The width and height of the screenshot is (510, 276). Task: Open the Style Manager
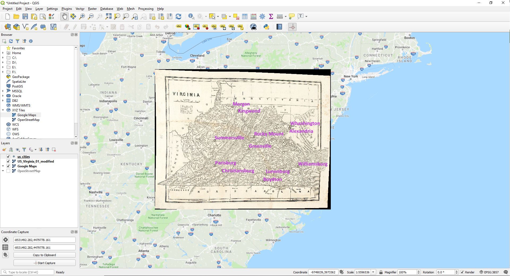click(x=52, y=16)
